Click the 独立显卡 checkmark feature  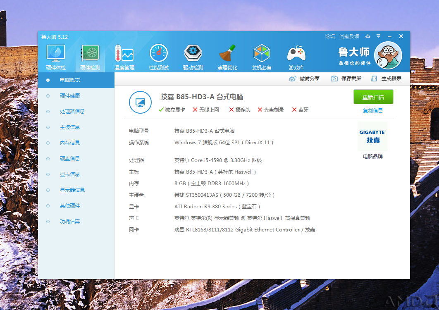(172, 110)
